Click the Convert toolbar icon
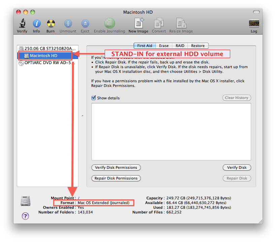The image size is (276, 242). 159,23
